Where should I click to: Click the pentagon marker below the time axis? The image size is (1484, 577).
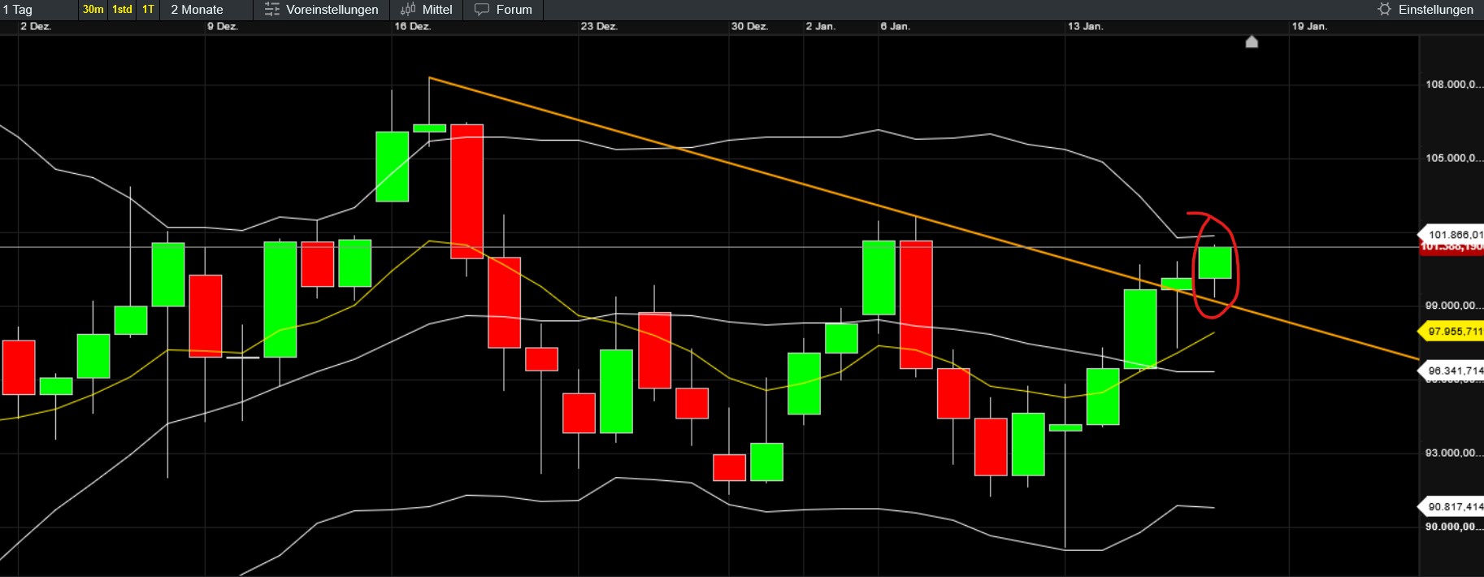[1252, 41]
